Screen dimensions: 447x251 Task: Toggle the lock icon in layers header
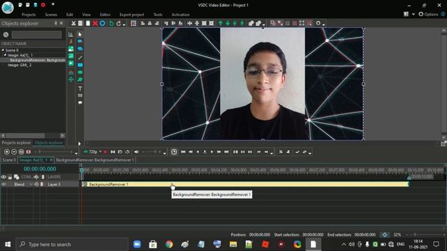(x=10, y=177)
